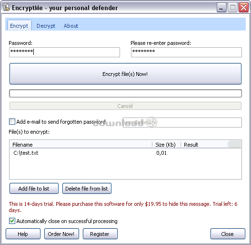This screenshot has width=251, height=245.
Task: Click Delete file from list button
Action: [87, 188]
